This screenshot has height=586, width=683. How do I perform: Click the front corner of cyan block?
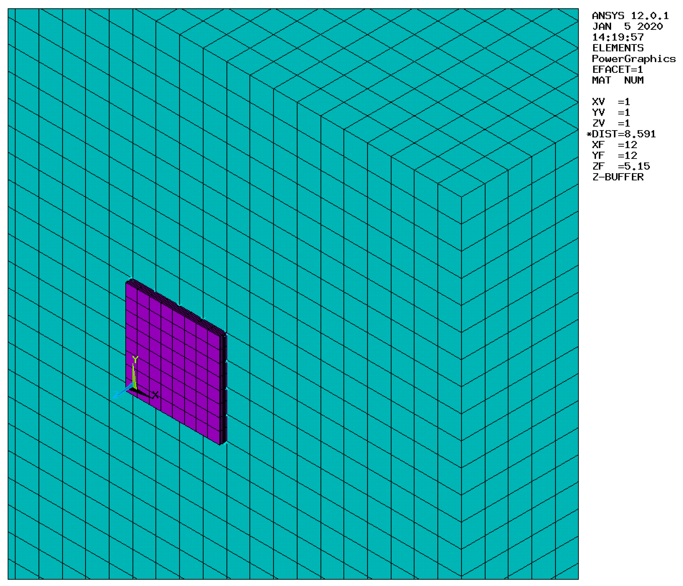click(x=461, y=197)
